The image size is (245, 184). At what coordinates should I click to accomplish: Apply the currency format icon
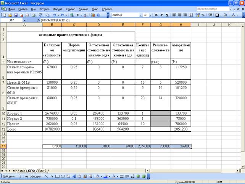[198, 15]
